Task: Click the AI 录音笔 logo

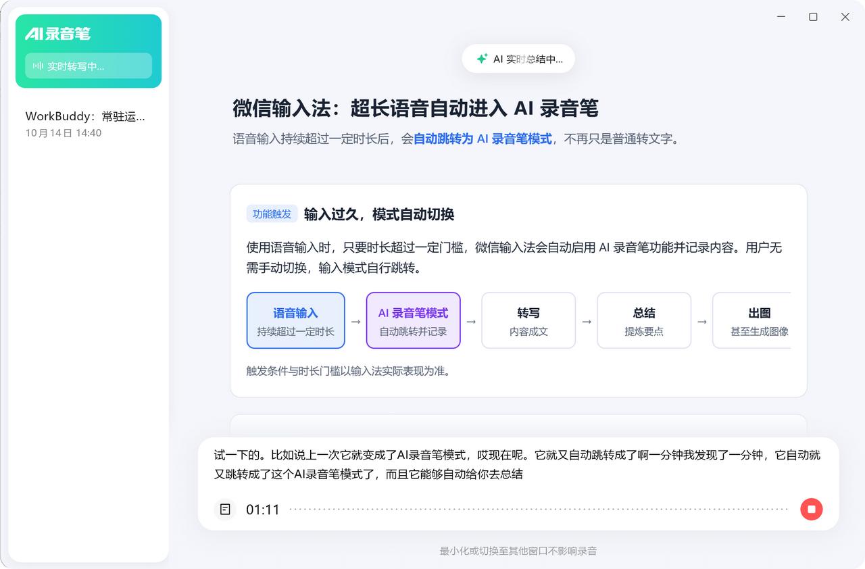Action: tap(57, 33)
